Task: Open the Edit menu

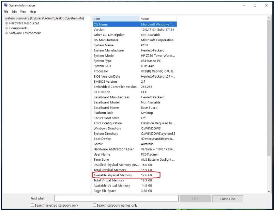Action: (14, 12)
